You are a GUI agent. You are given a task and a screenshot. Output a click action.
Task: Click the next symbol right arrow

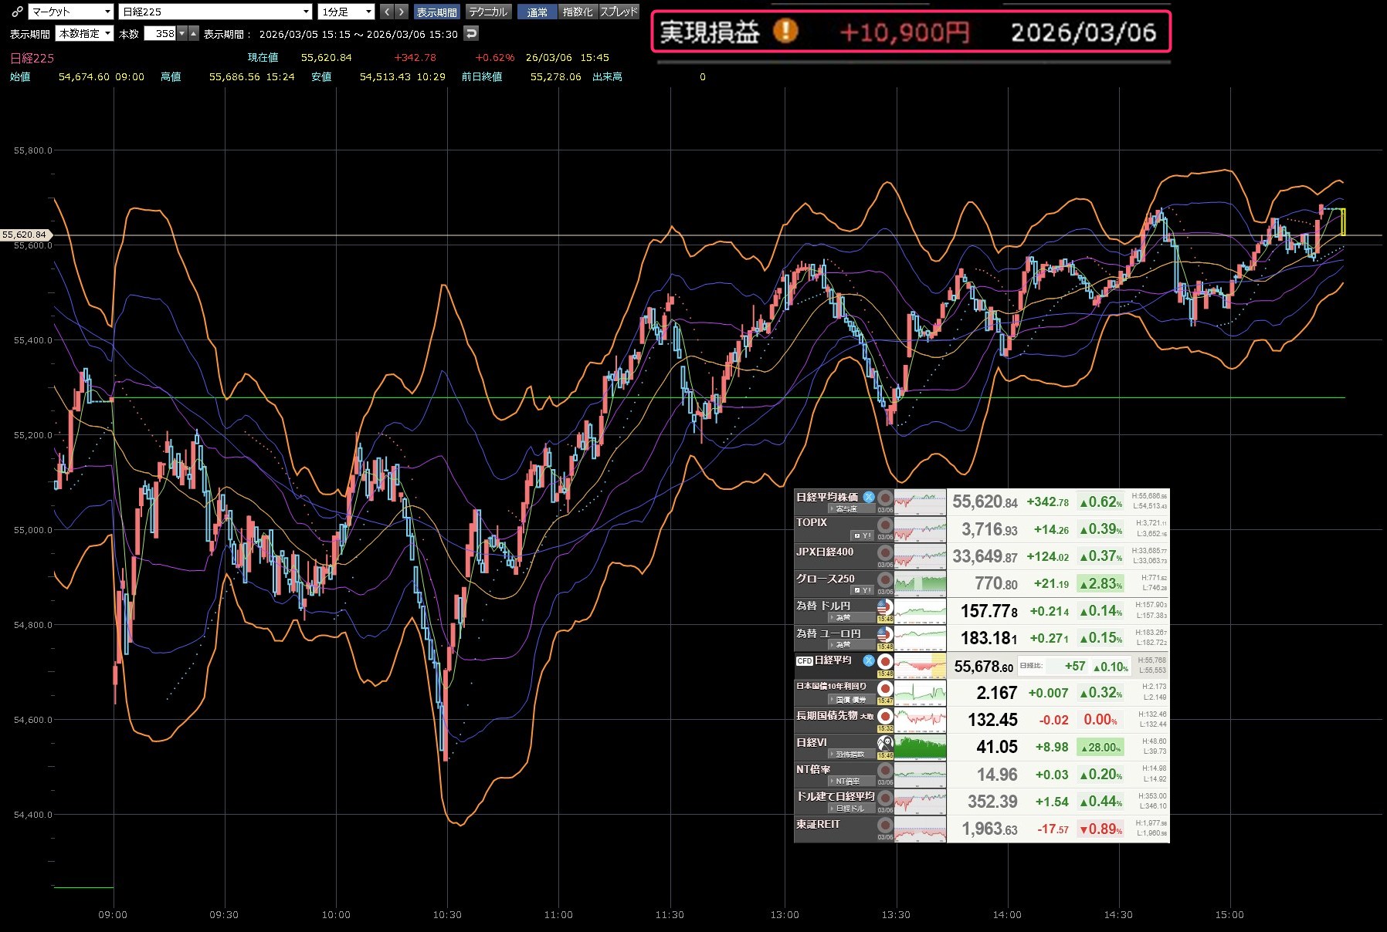pyautogui.click(x=401, y=12)
